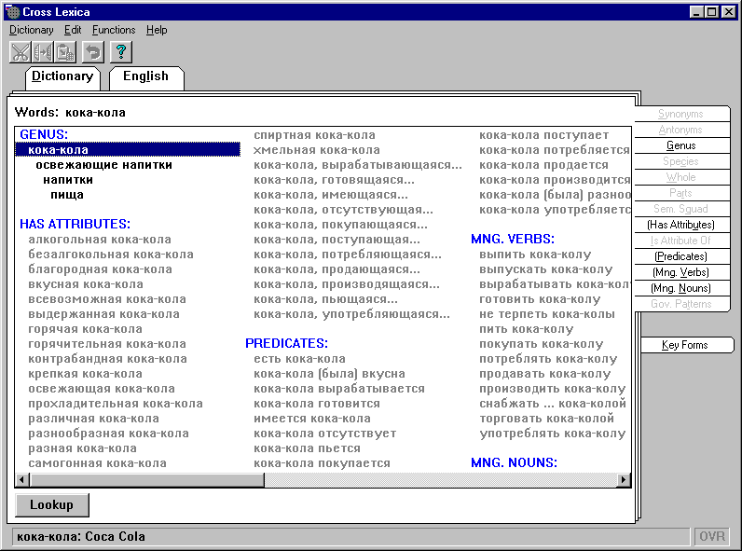Screen dimensions: 742x551
Task: Click the Is Attribute Of side tab
Action: [x=681, y=241]
